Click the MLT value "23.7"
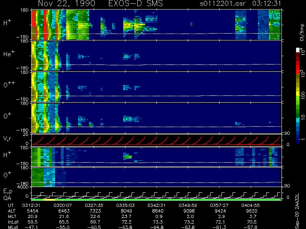The image size is (306, 229). coord(127,216)
